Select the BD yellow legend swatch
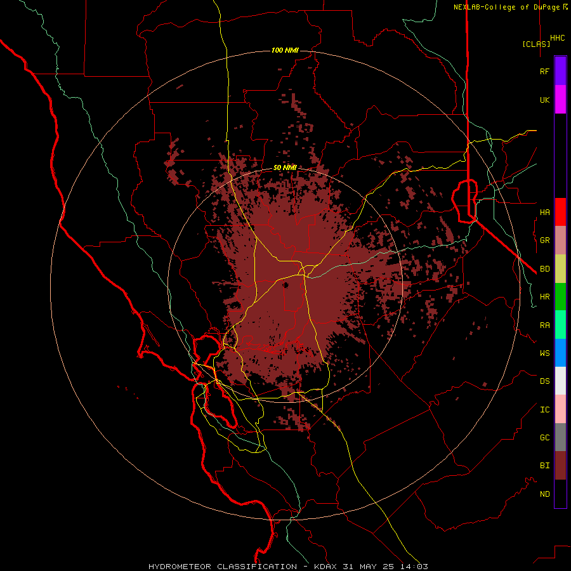 (x=560, y=269)
